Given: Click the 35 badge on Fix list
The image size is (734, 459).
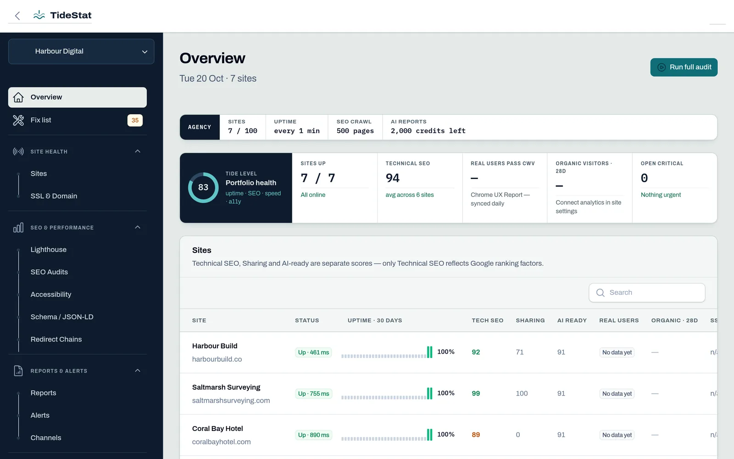Looking at the screenshot, I should [x=135, y=120].
